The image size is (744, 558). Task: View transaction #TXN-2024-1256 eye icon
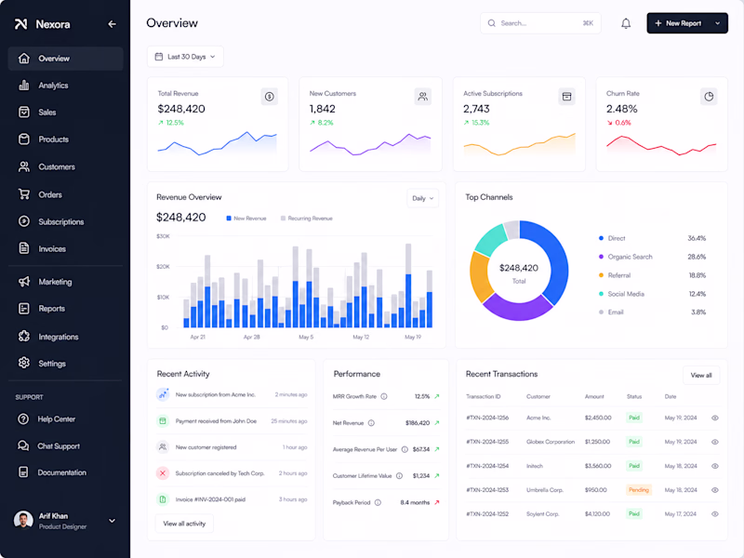(x=714, y=418)
